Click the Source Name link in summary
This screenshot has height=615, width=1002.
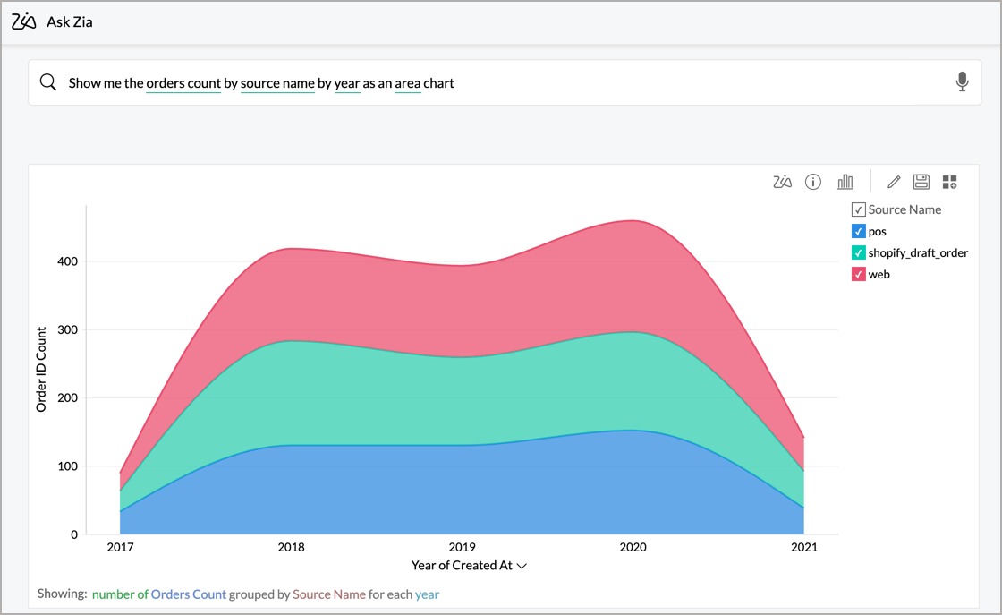(328, 594)
